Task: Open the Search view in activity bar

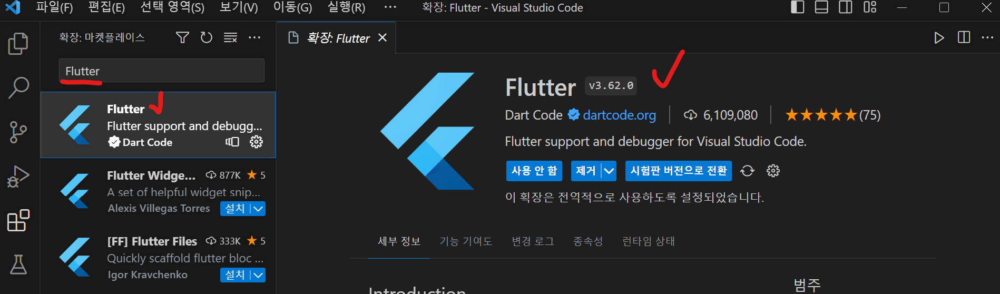Action: pyautogui.click(x=18, y=88)
